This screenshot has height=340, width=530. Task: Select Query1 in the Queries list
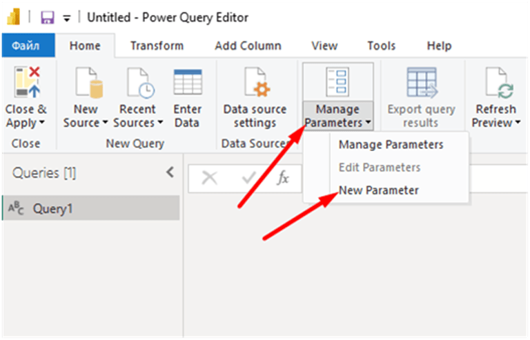tap(90, 208)
